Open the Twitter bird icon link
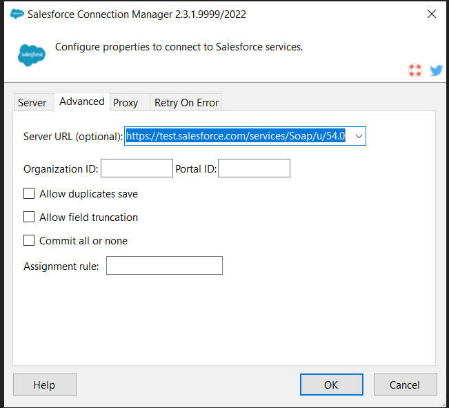449x408 pixels. [x=436, y=70]
